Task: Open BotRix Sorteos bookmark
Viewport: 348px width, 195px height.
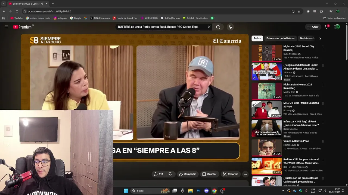Action: click(x=170, y=18)
